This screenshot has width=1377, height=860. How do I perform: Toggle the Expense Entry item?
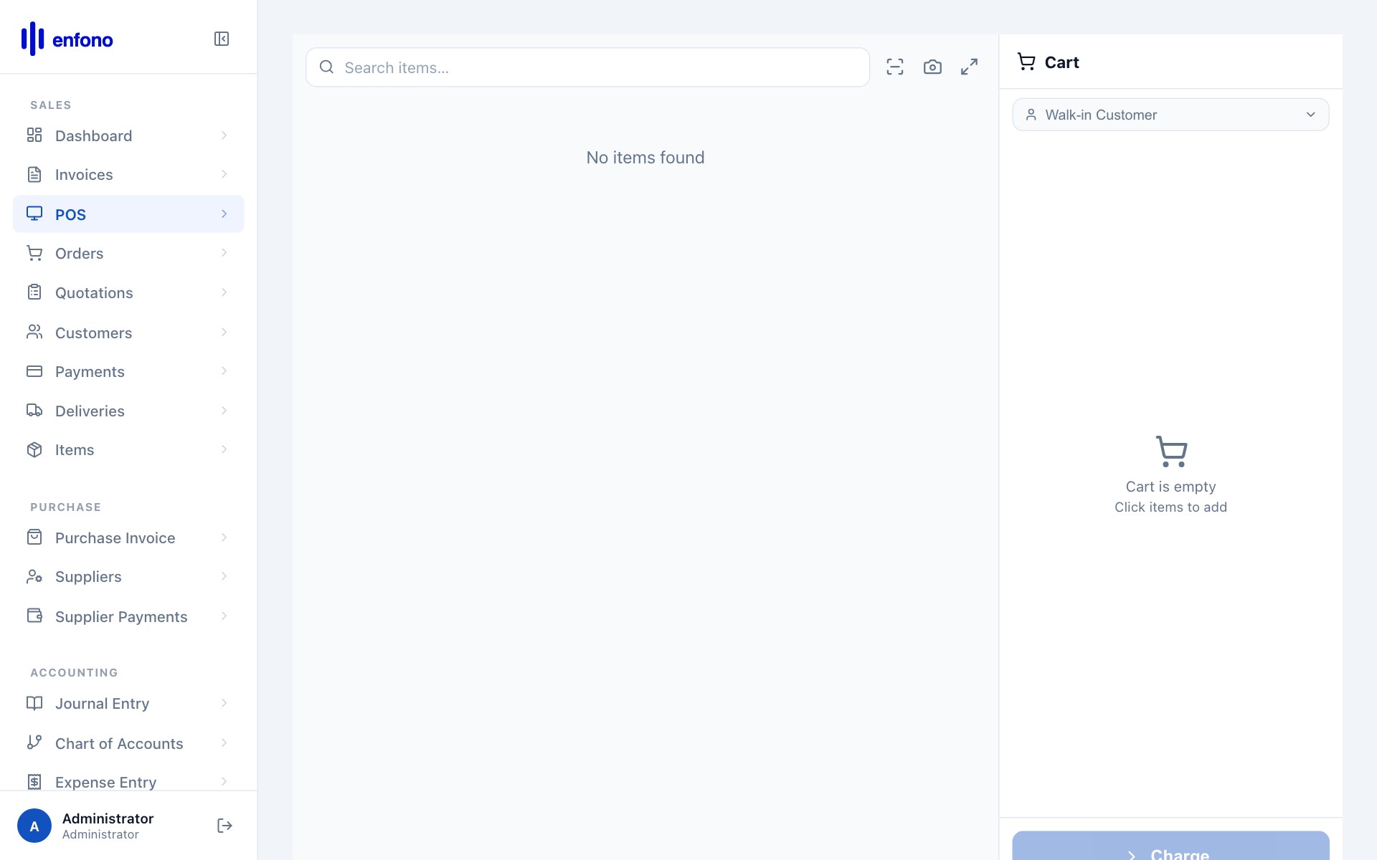(x=105, y=782)
